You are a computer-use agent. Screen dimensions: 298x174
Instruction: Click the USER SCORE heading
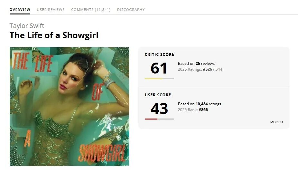tap(158, 95)
